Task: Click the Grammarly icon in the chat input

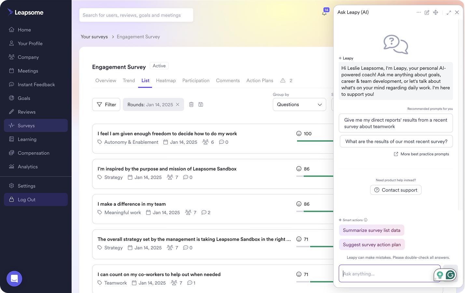Action: coord(450,275)
